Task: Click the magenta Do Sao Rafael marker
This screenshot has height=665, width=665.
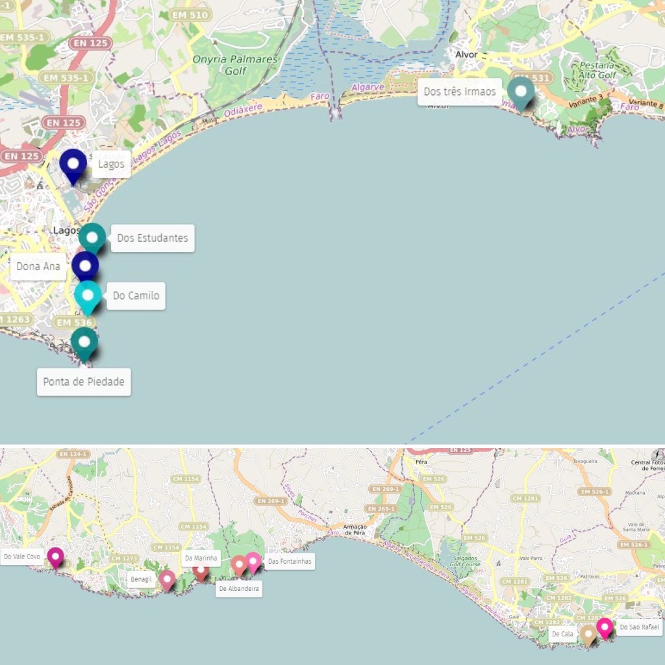Action: pyautogui.click(x=605, y=629)
